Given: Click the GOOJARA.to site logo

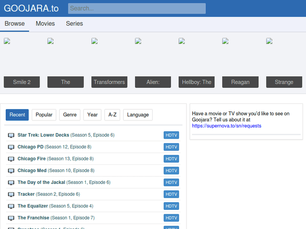Looking at the screenshot, I should 31,8.
